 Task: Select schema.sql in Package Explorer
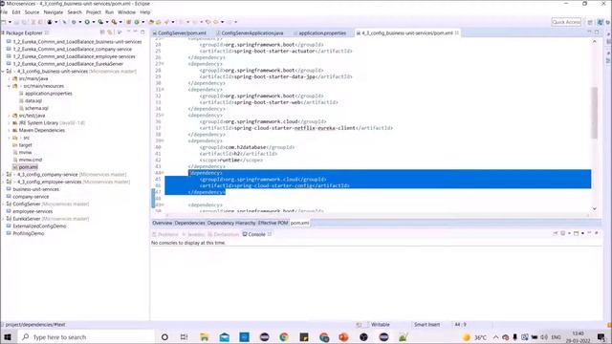[36, 108]
